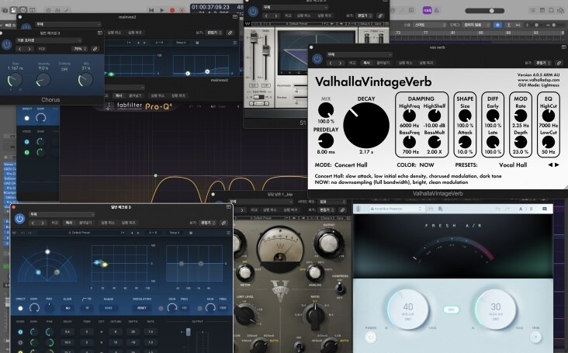Viewport: 568px width, 353px height.
Task: Flip the COMPRESS switch on vintage compressor
Action: [x=340, y=288]
